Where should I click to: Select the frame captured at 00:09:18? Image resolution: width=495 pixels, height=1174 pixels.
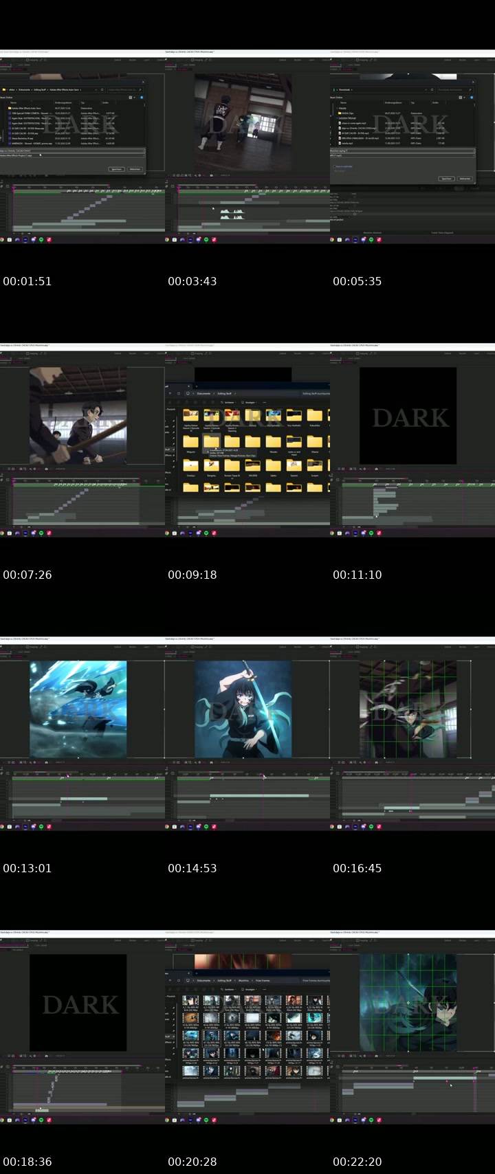[247, 440]
